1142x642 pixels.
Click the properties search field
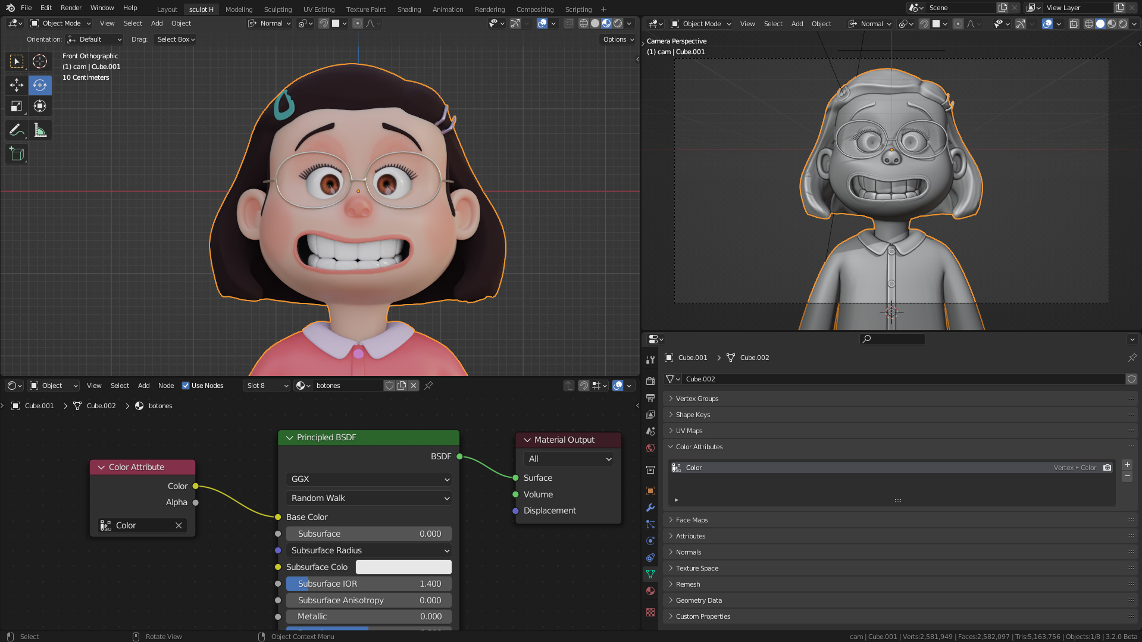[x=892, y=339]
